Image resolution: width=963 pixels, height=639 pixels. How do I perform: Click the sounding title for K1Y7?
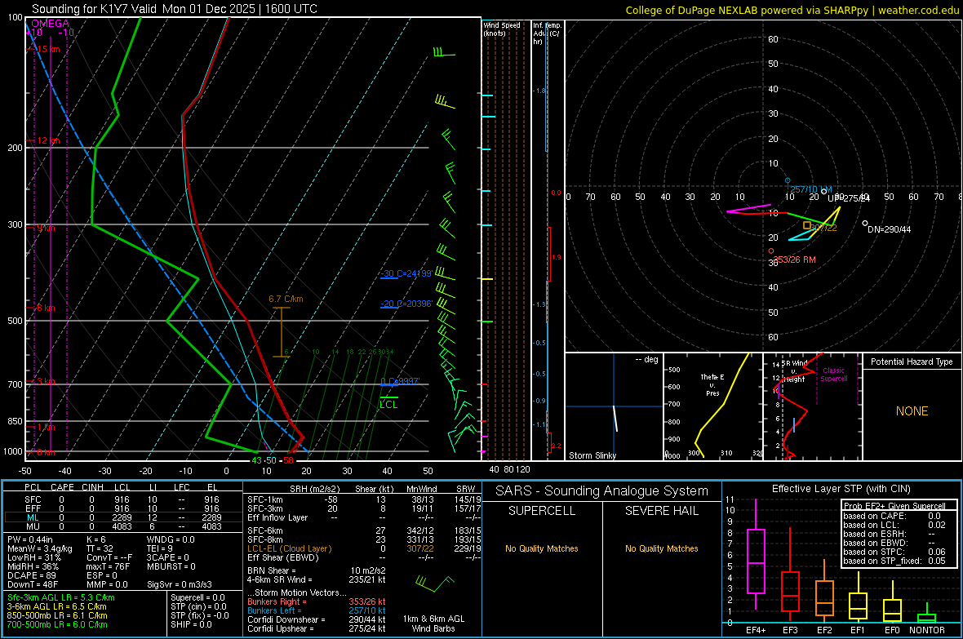(175, 9)
